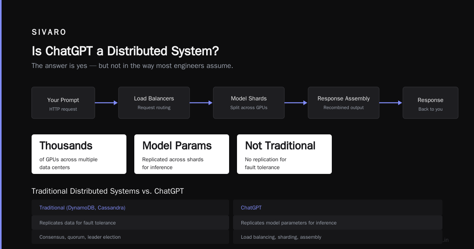Click the 'HTTP request' caption
This screenshot has width=474, height=249.
click(x=63, y=109)
